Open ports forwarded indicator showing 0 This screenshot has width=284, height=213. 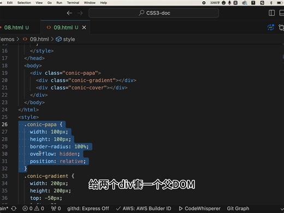click(x=56, y=209)
